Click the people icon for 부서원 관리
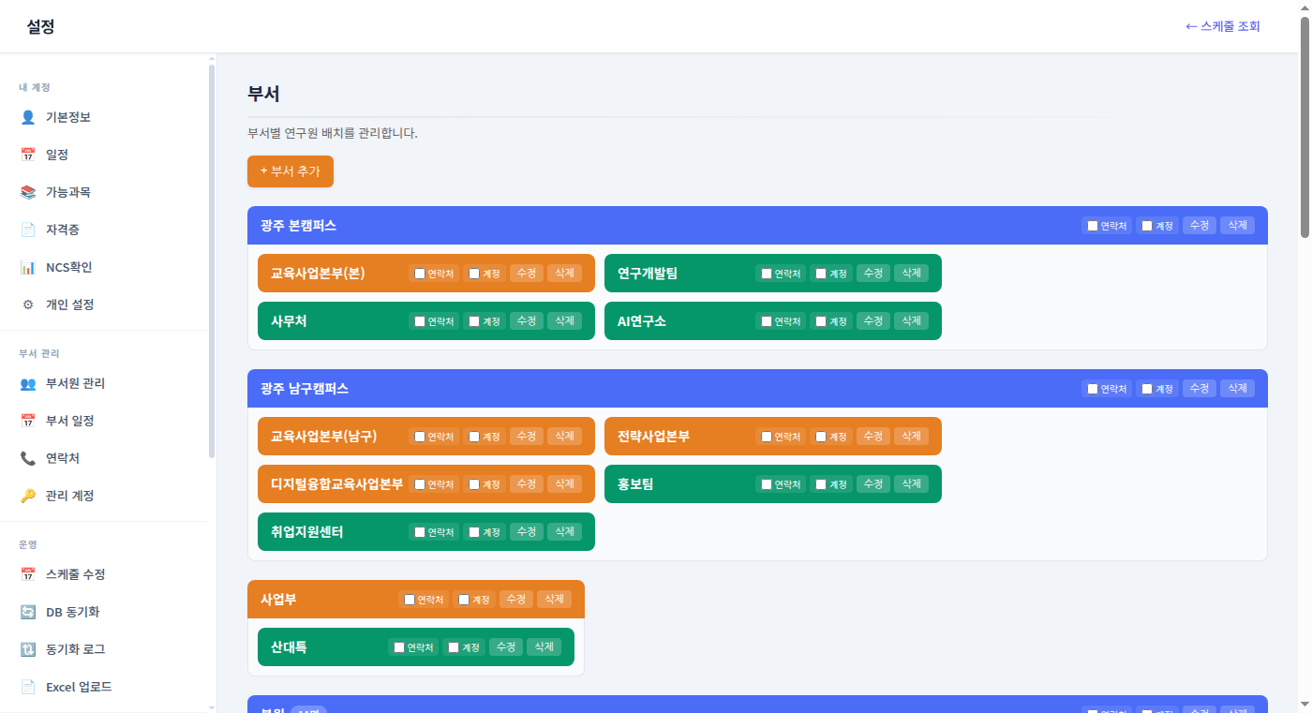This screenshot has height=713, width=1312. [x=28, y=383]
